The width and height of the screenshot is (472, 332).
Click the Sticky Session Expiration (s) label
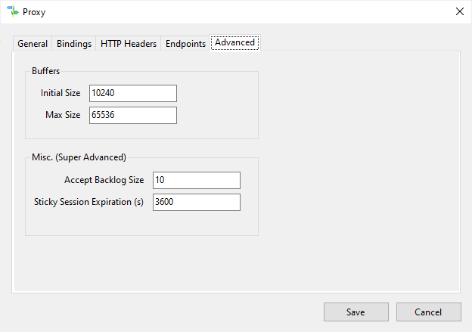(x=88, y=202)
